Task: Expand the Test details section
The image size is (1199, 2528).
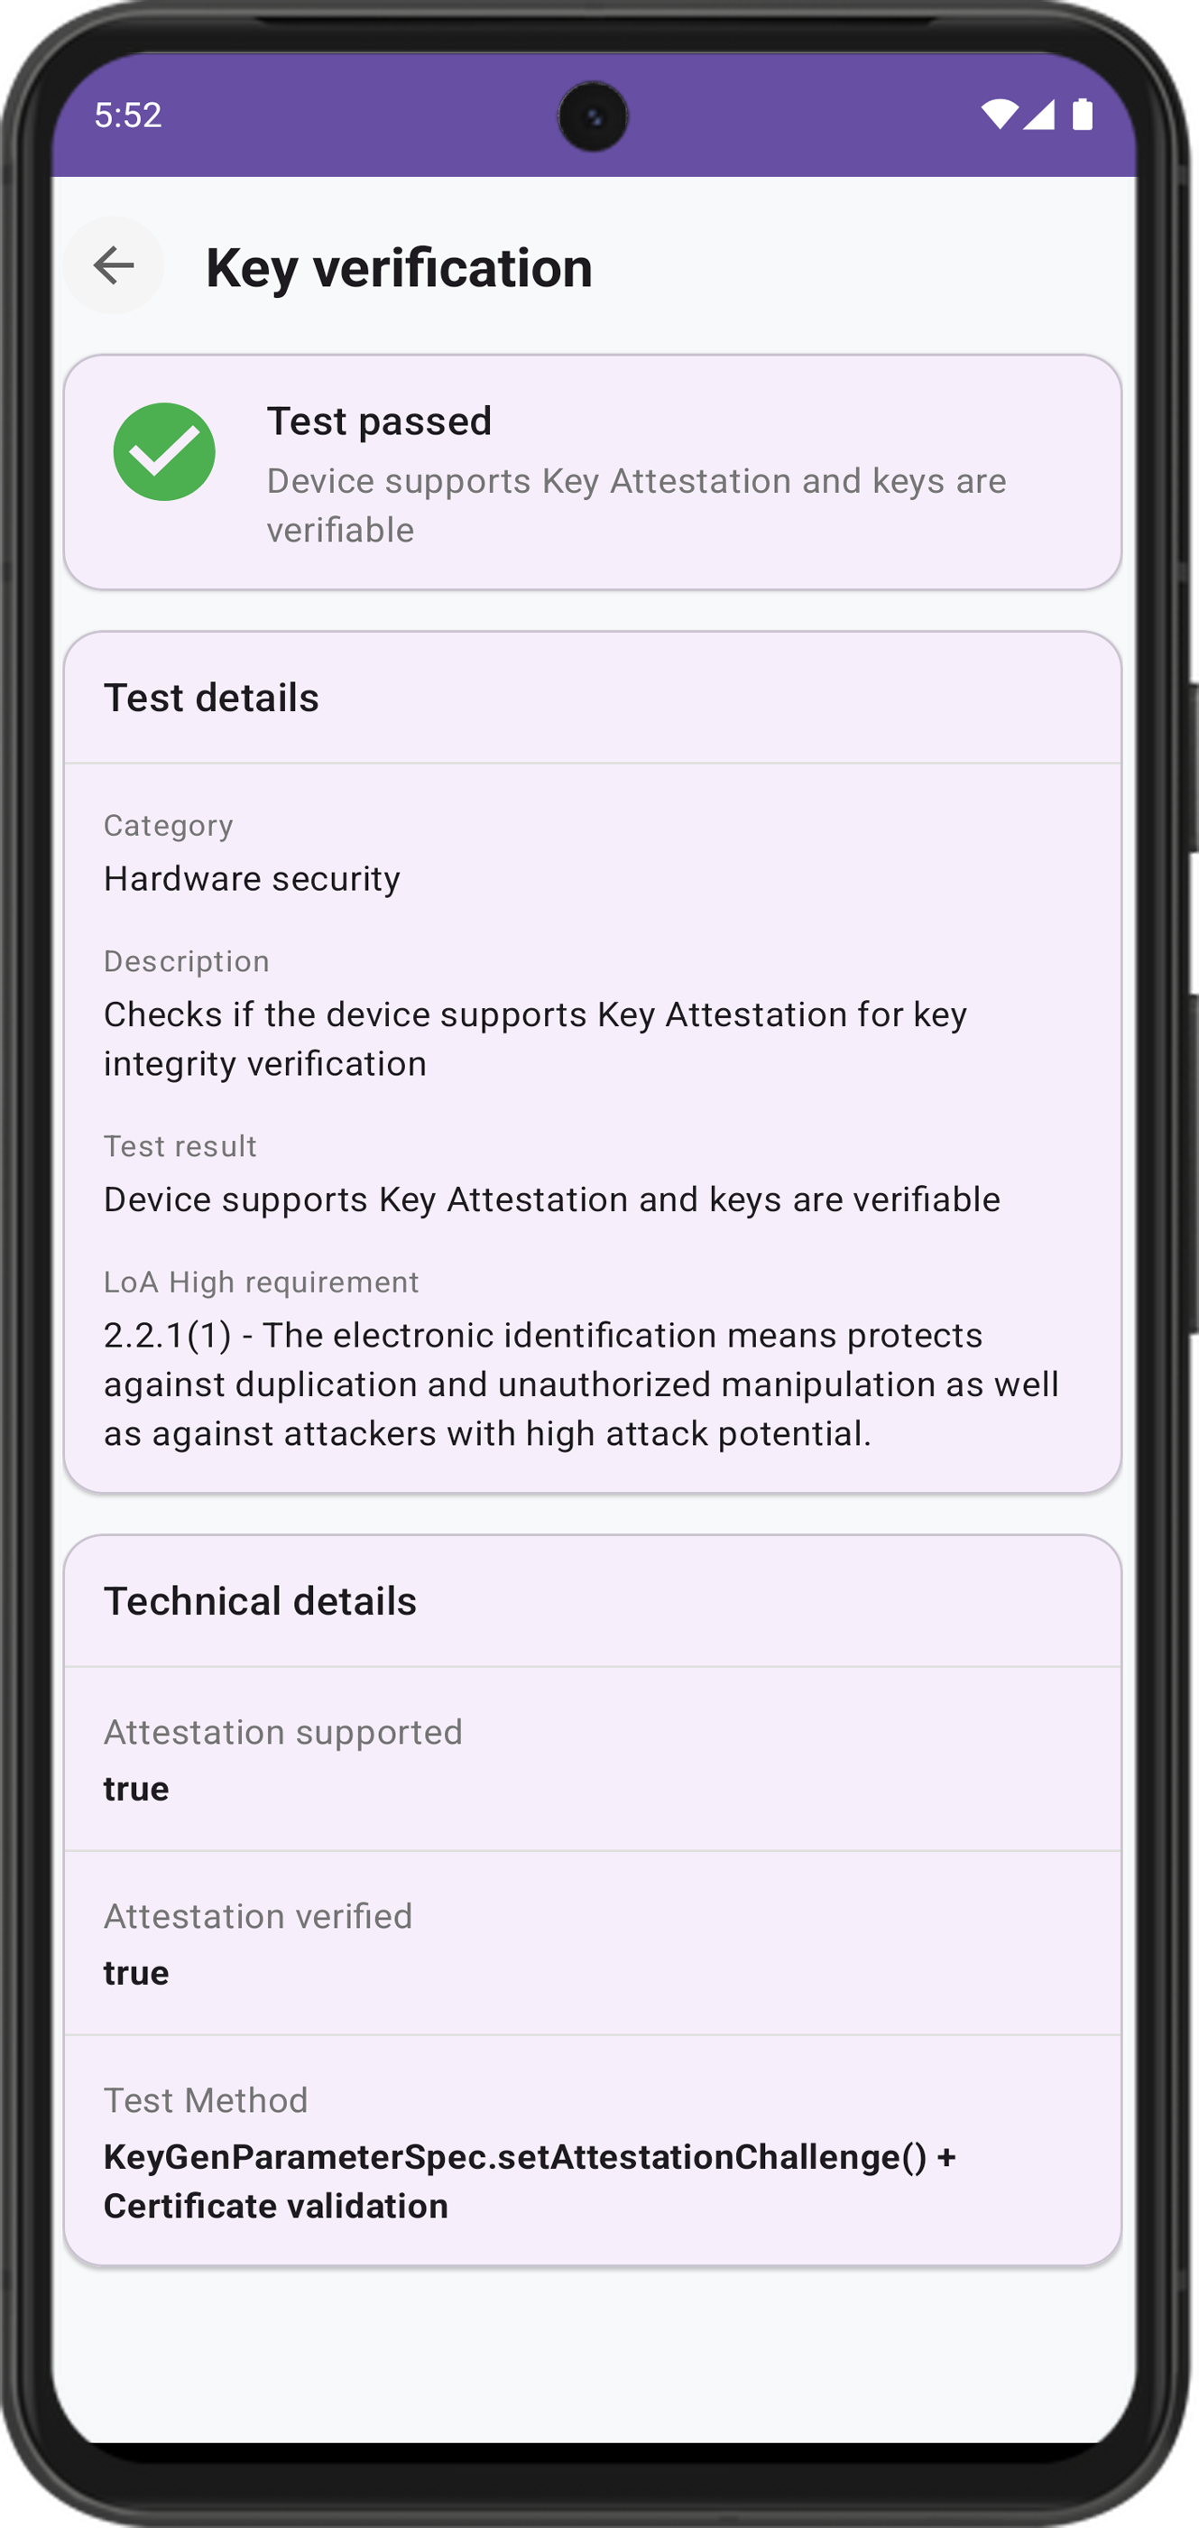Action: (212, 697)
